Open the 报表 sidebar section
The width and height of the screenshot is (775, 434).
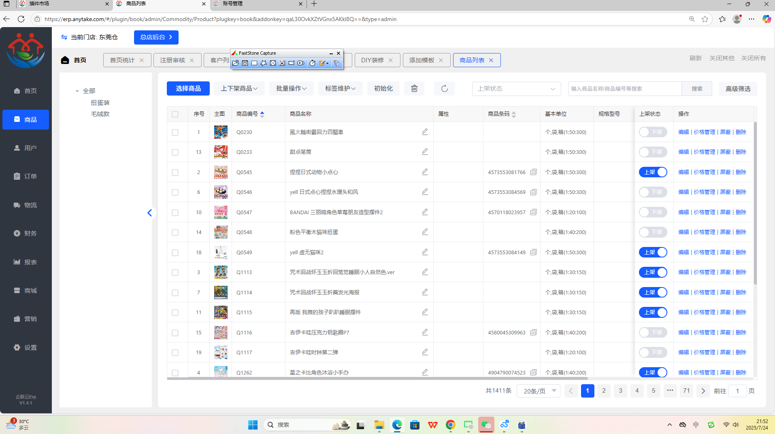pos(26,262)
